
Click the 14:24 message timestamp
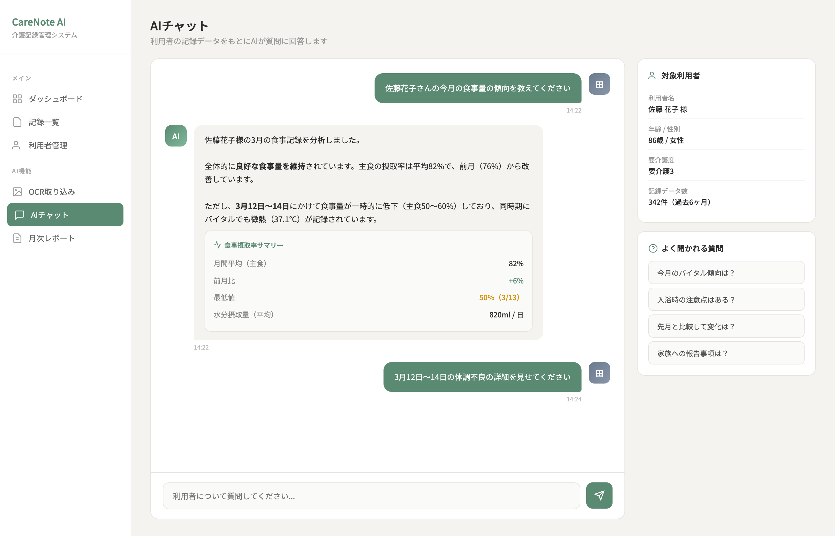pyautogui.click(x=574, y=399)
